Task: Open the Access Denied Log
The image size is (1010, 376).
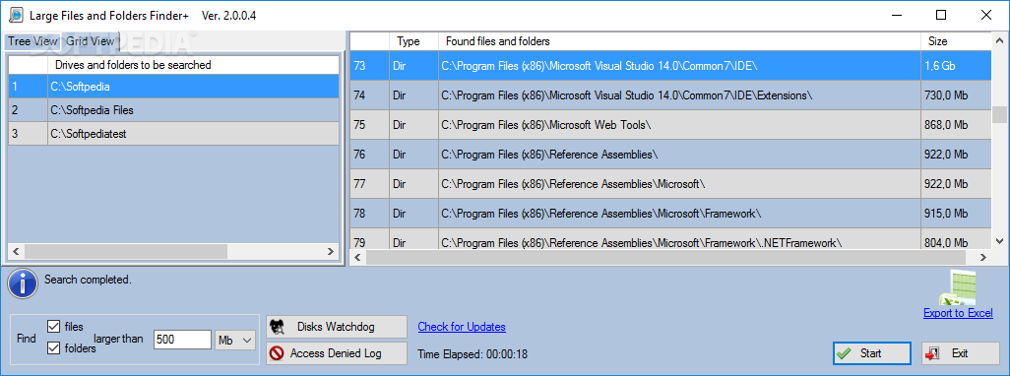Action: click(337, 353)
